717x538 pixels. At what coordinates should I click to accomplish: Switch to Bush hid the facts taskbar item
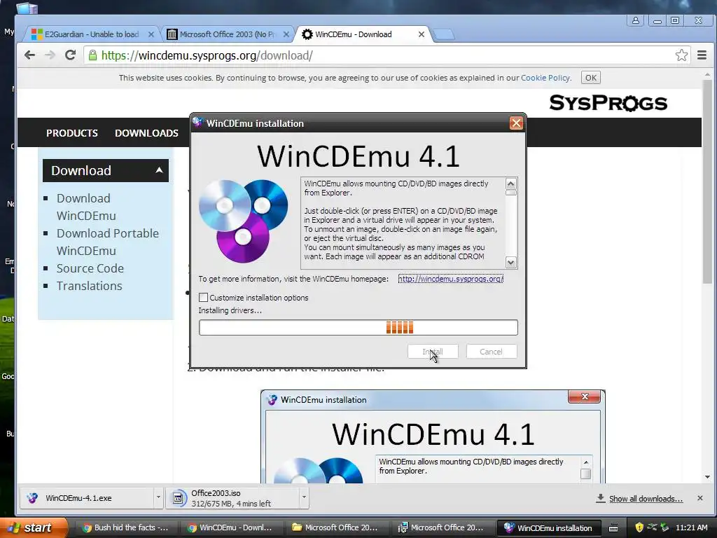(x=125, y=527)
